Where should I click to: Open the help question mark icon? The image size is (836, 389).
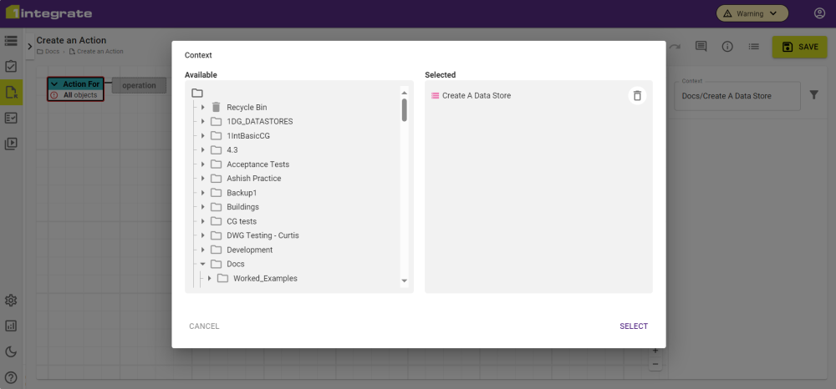[11, 377]
